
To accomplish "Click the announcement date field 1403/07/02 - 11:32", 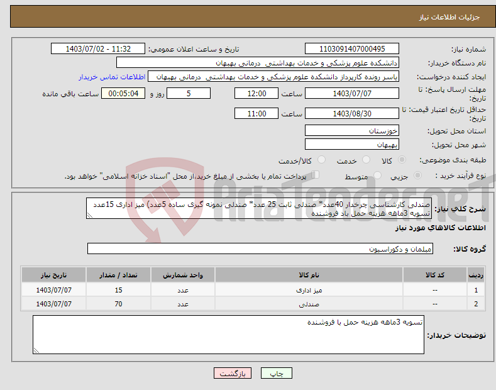I will [98, 49].
